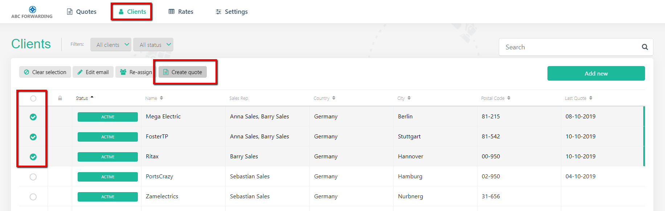Screen dimensions: 665x211
Task: Switch to the Clients tab
Action: 132,12
